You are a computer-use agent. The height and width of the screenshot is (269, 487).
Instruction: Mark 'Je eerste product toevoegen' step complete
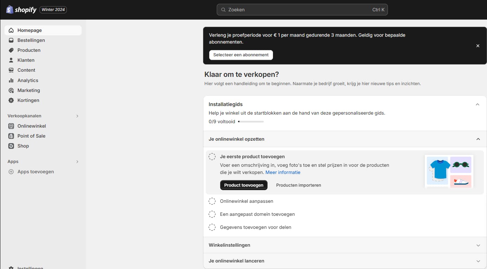(212, 157)
